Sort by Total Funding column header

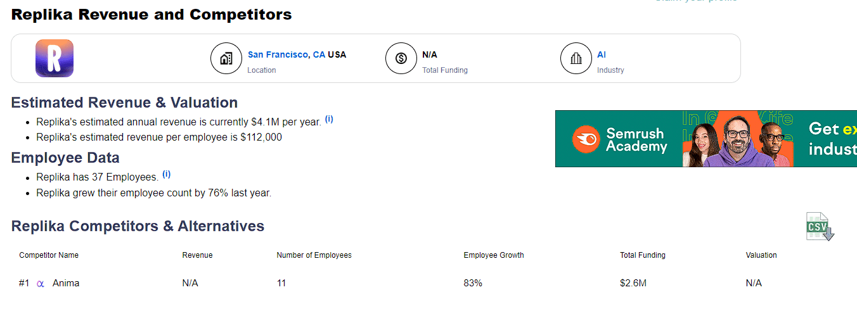643,255
